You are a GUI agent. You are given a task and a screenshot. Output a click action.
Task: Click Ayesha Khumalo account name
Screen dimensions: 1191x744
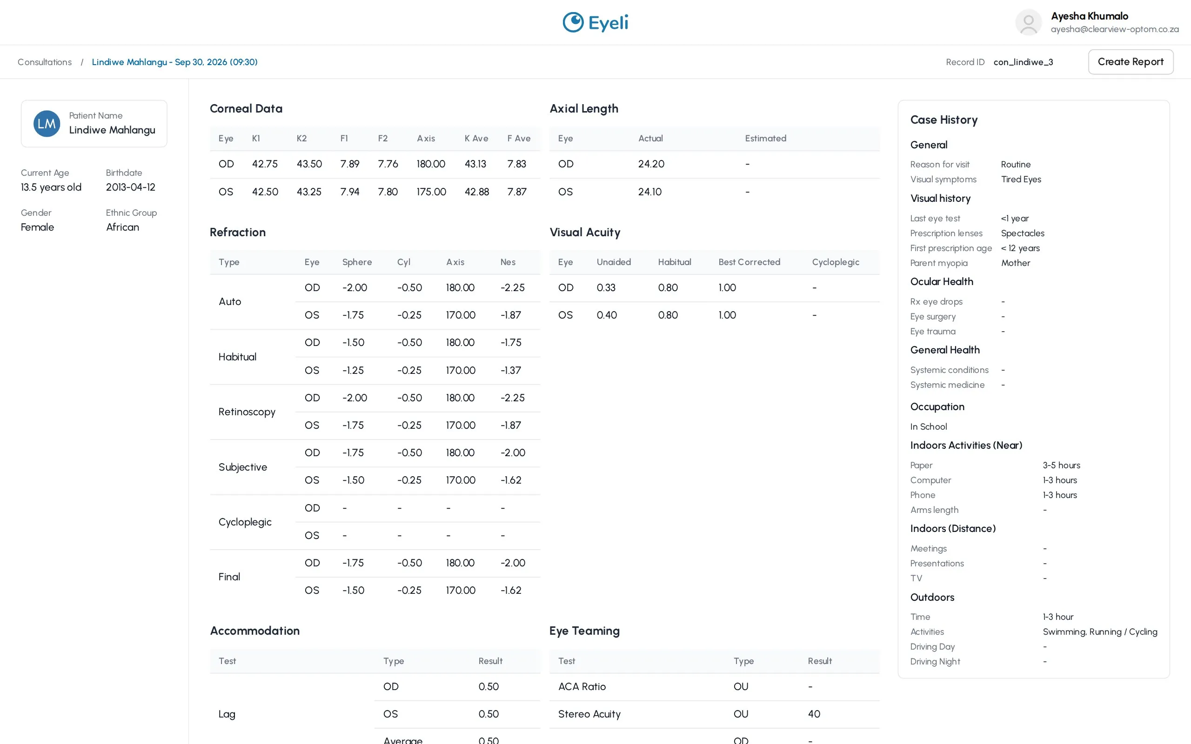coord(1090,16)
